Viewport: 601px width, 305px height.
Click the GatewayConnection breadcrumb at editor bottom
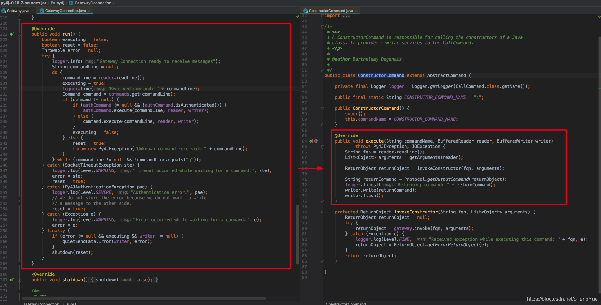[x=41, y=303]
